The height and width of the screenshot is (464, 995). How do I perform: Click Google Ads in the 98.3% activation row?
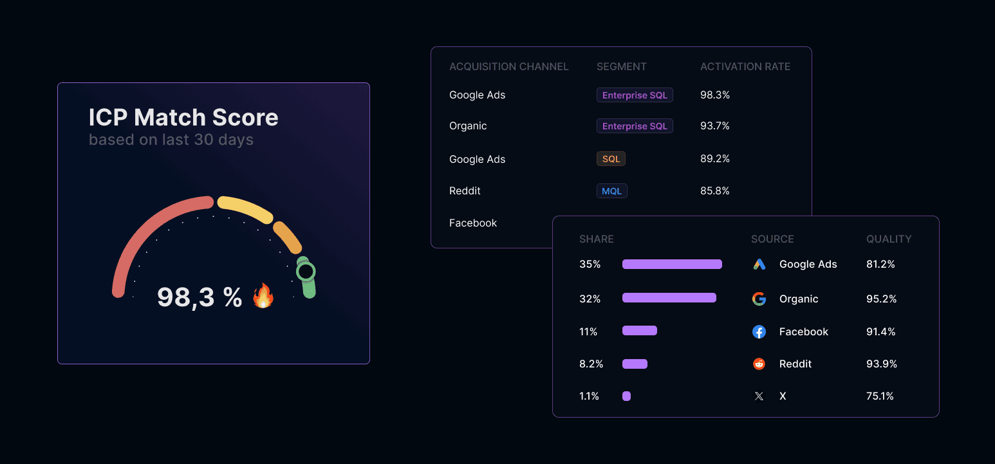478,95
